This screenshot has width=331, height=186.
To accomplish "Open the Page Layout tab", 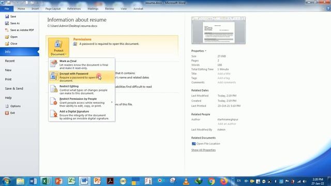I will 53,9.
